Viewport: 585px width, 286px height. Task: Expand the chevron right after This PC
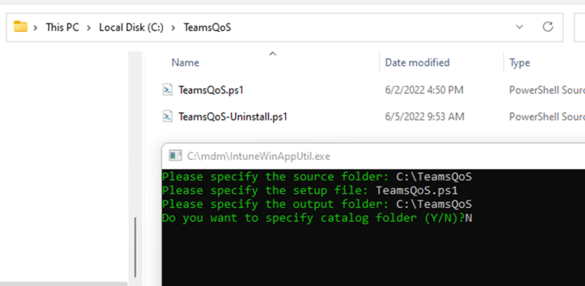pos(89,27)
